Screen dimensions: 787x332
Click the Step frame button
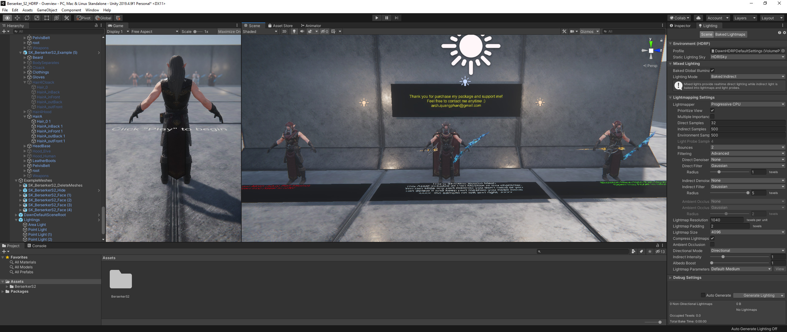pos(396,18)
